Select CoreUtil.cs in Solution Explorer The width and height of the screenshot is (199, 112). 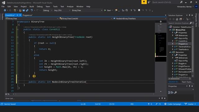tap(183, 41)
